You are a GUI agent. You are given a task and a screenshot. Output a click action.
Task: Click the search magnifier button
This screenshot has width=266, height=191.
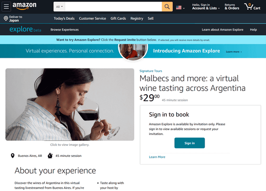click(x=167, y=7)
